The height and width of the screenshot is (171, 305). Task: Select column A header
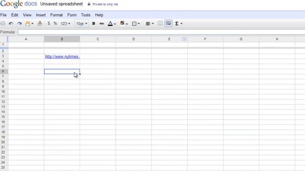pos(26,39)
